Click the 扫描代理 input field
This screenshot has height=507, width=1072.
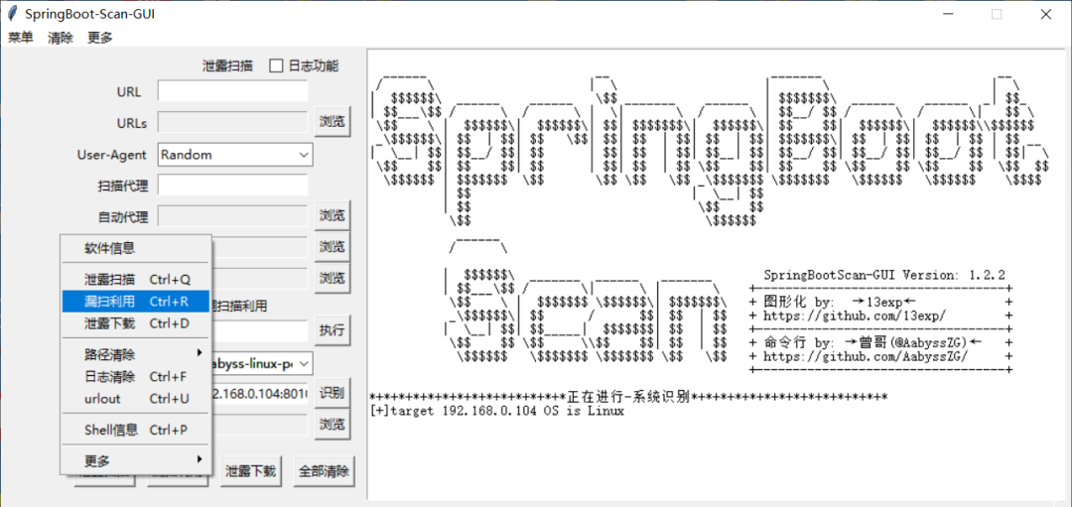pyautogui.click(x=232, y=186)
